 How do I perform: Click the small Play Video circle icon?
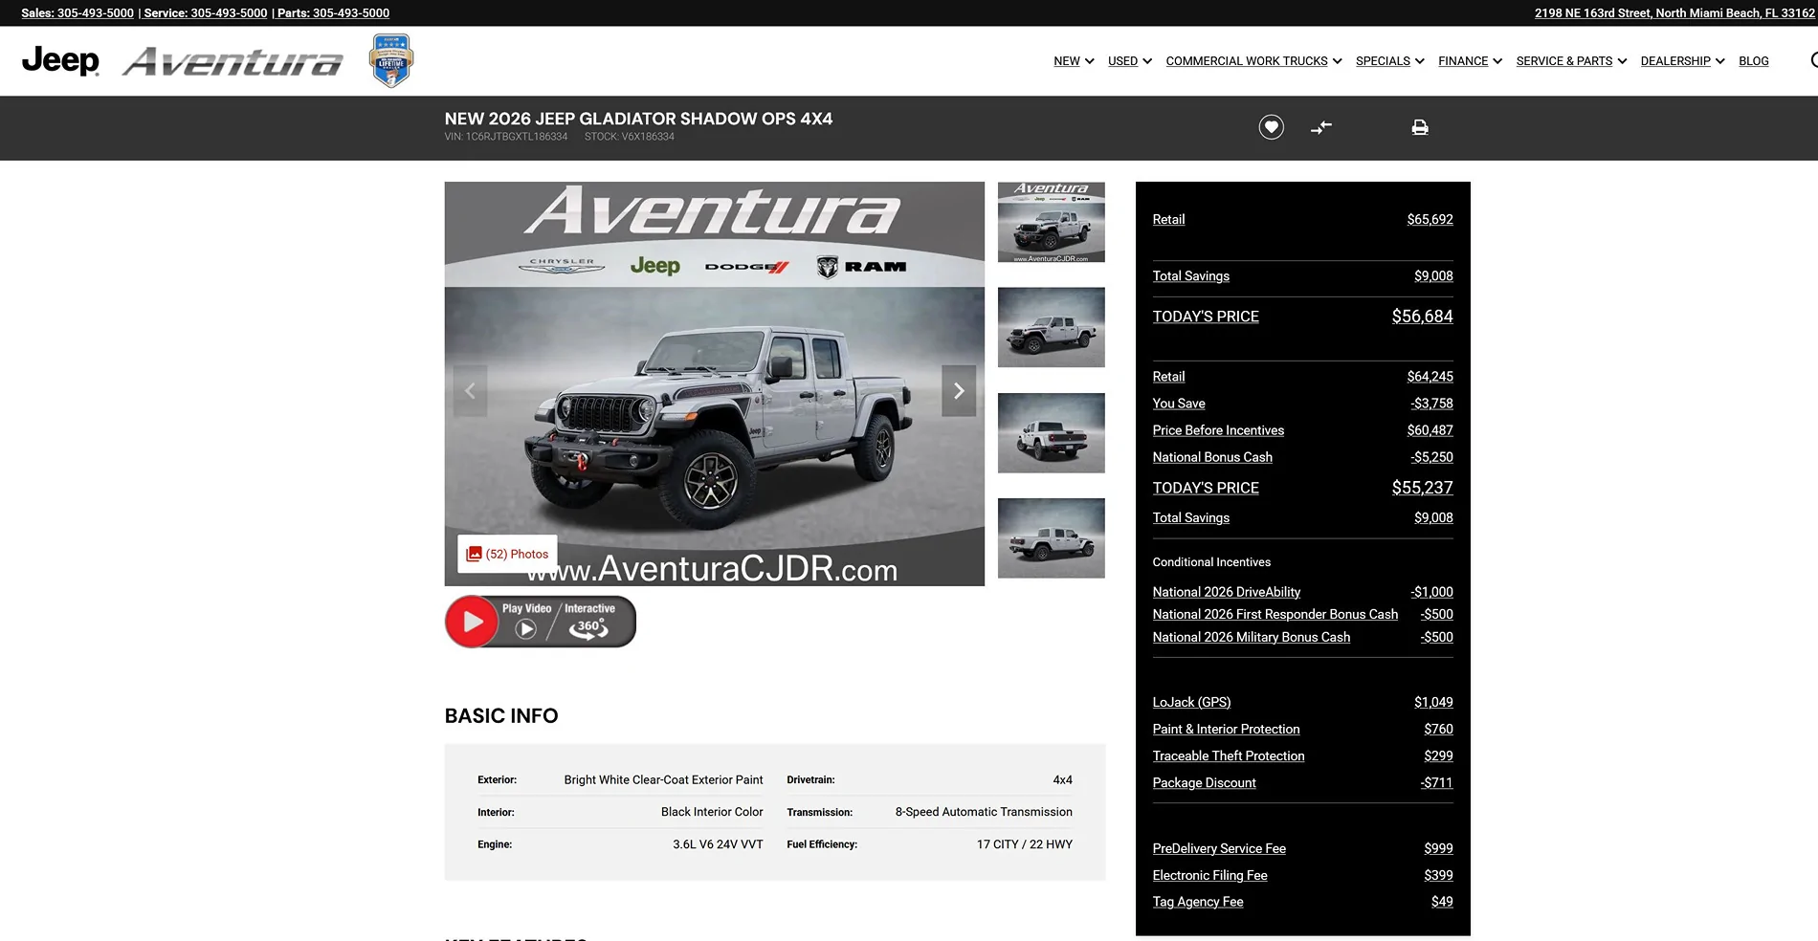coord(526,628)
